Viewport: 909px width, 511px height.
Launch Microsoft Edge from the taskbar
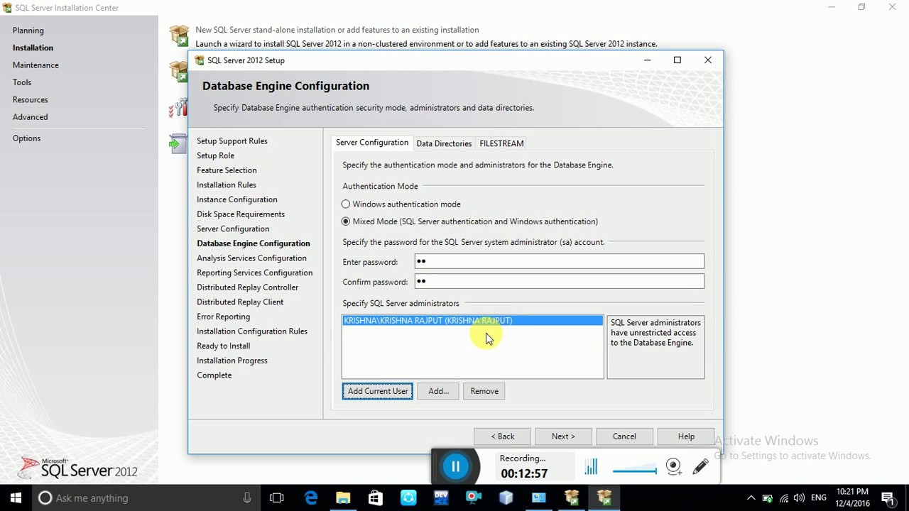tap(311, 498)
